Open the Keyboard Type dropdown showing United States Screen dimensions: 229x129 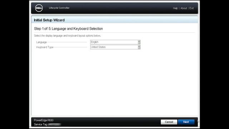click(115, 47)
